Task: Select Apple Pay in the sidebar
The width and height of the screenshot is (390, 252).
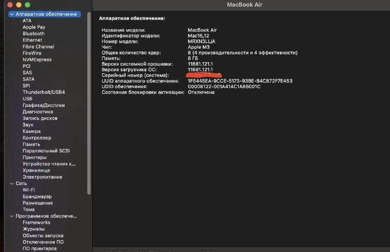Action: click(x=34, y=27)
